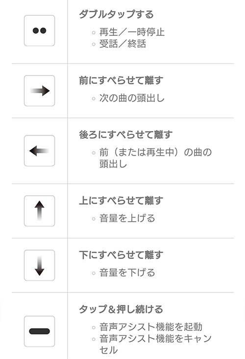245x359 pixels.
Task: Select the 後ろにすべらせて離す heading
Action: pos(125,134)
